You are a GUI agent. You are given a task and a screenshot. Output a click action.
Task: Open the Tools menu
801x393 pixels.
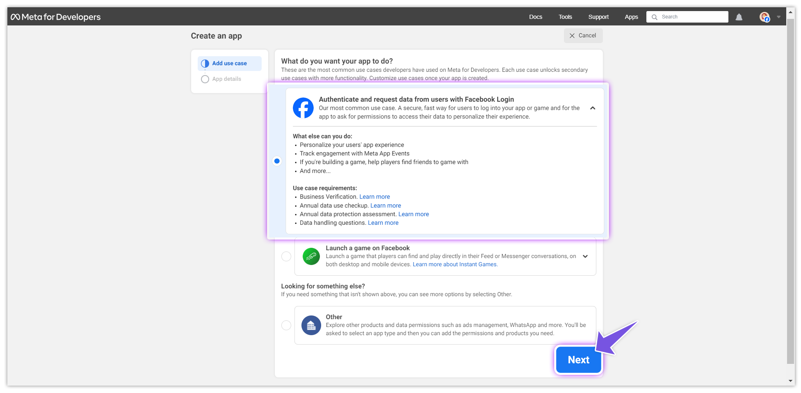pyautogui.click(x=565, y=17)
